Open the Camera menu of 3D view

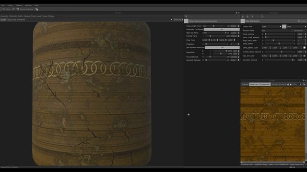coord(27,16)
